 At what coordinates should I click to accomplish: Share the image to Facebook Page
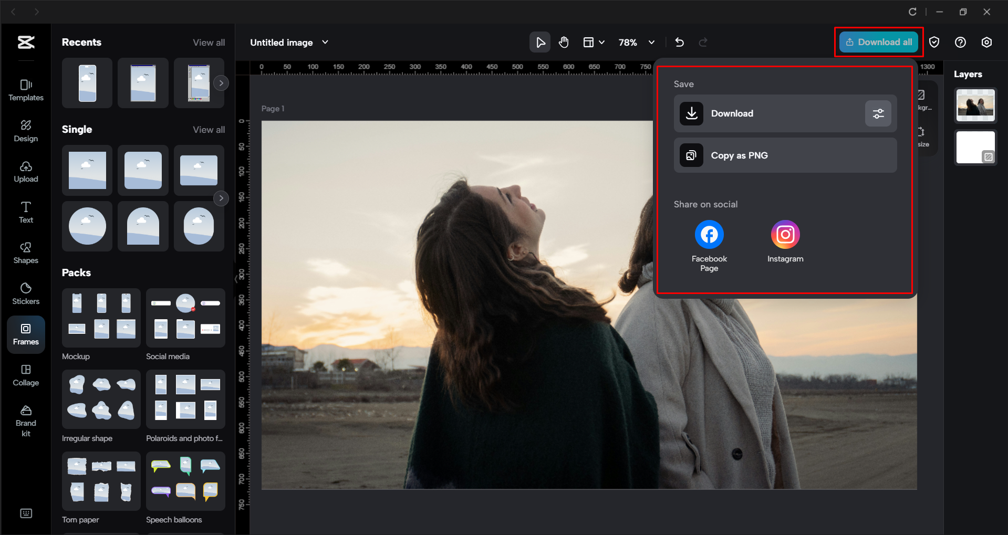point(709,234)
